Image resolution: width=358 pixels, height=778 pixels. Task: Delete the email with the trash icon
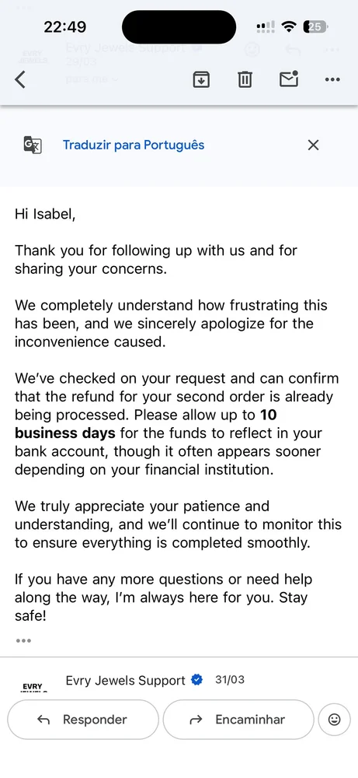click(x=245, y=79)
